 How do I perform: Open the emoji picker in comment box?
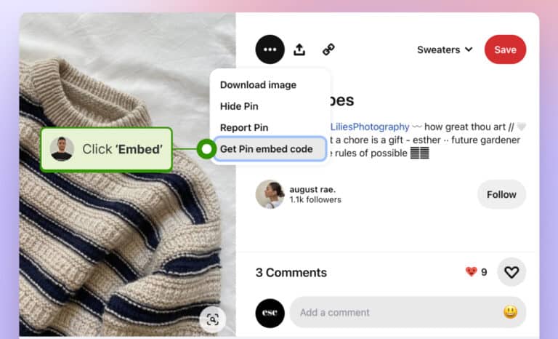click(x=510, y=312)
